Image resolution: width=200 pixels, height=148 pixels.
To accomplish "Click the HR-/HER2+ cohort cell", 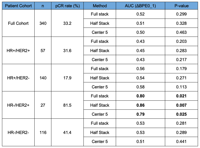I will [x=18, y=105].
